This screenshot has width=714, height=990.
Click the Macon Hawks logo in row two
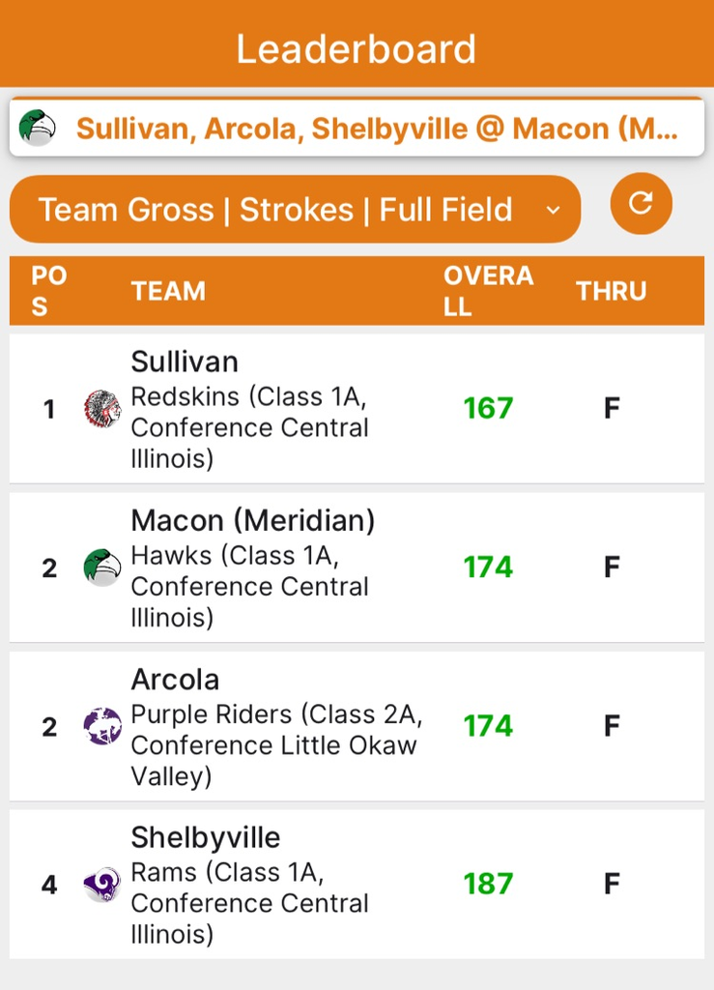pyautogui.click(x=102, y=567)
